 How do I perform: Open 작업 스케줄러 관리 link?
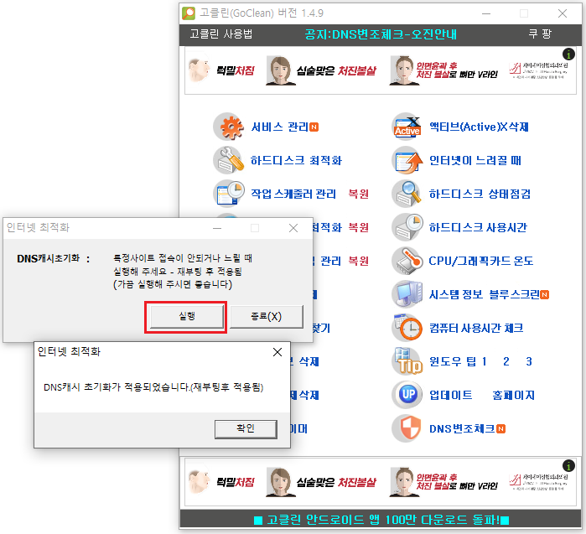pyautogui.click(x=293, y=194)
